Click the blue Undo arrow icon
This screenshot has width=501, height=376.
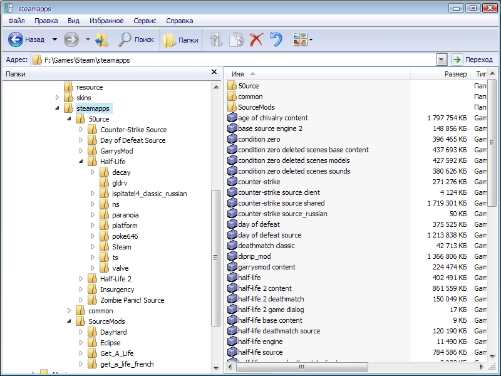tap(276, 39)
